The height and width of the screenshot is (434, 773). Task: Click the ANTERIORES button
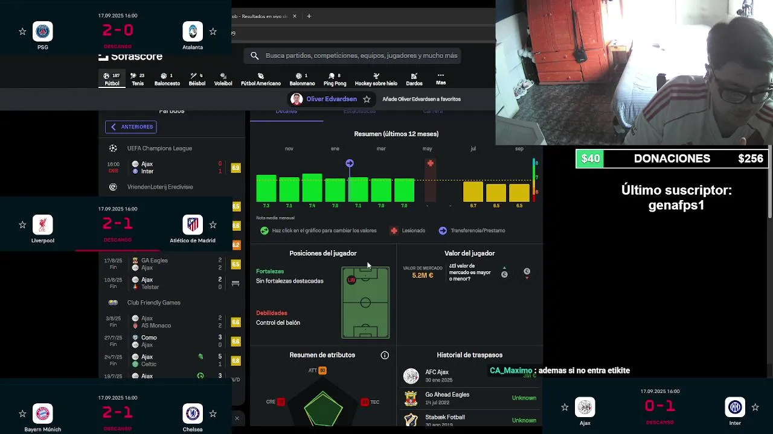[131, 127]
